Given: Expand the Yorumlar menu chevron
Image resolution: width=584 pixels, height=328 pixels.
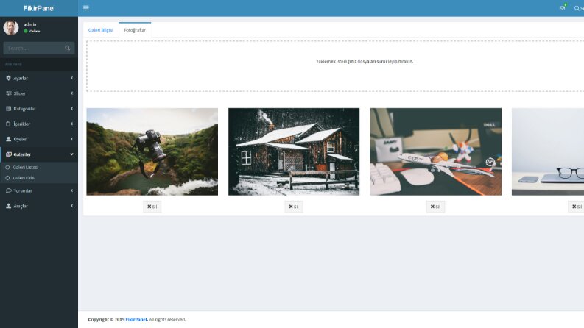Looking at the screenshot, I should tap(72, 190).
